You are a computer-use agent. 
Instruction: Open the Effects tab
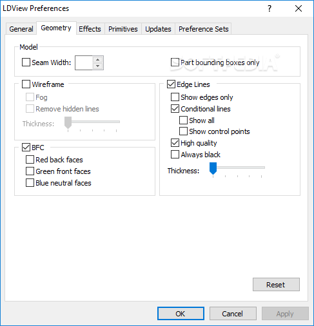click(90, 29)
